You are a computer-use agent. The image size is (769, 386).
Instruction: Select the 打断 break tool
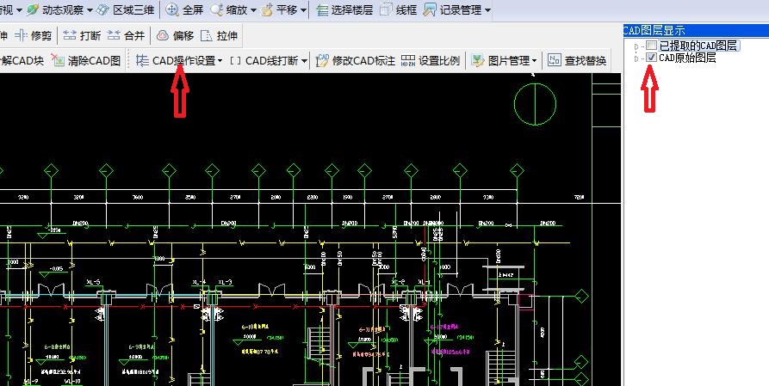point(82,35)
